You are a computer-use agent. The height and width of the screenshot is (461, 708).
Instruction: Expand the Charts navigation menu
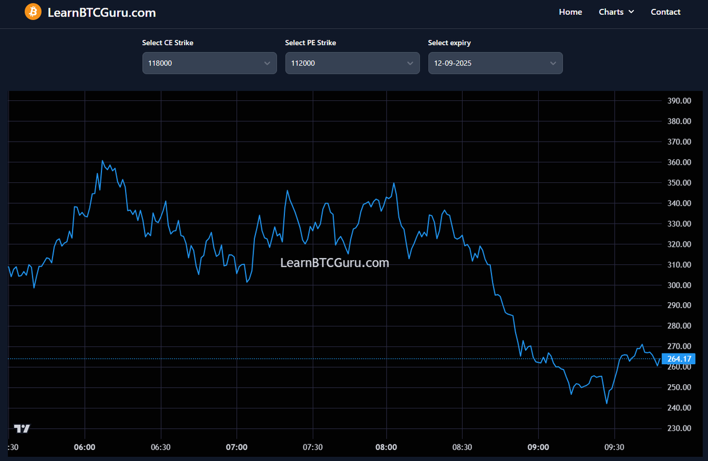click(x=616, y=12)
